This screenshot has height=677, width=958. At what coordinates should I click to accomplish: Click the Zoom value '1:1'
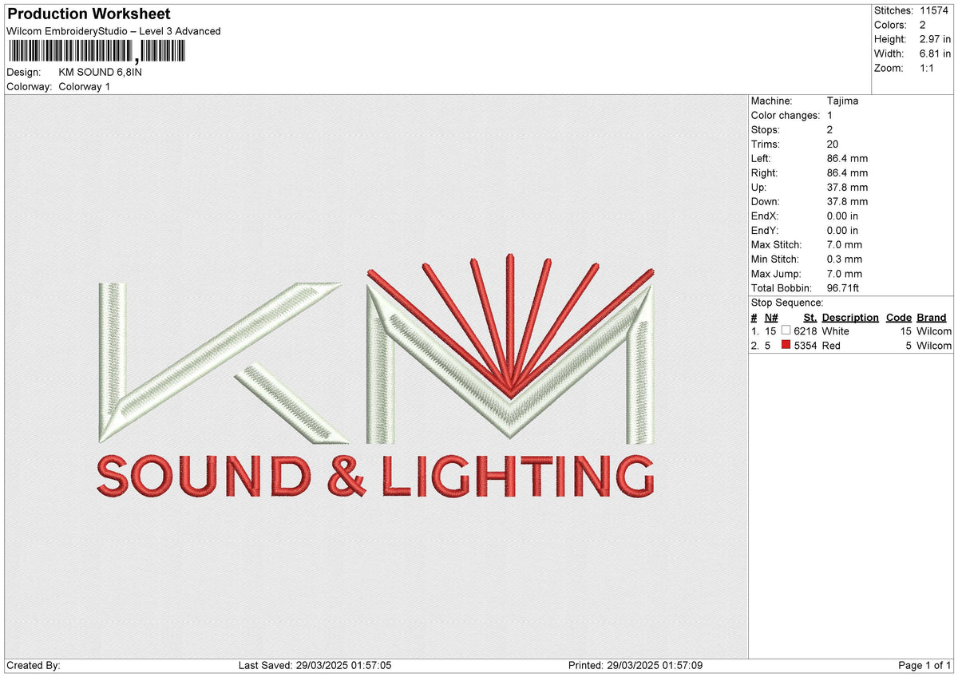click(927, 68)
